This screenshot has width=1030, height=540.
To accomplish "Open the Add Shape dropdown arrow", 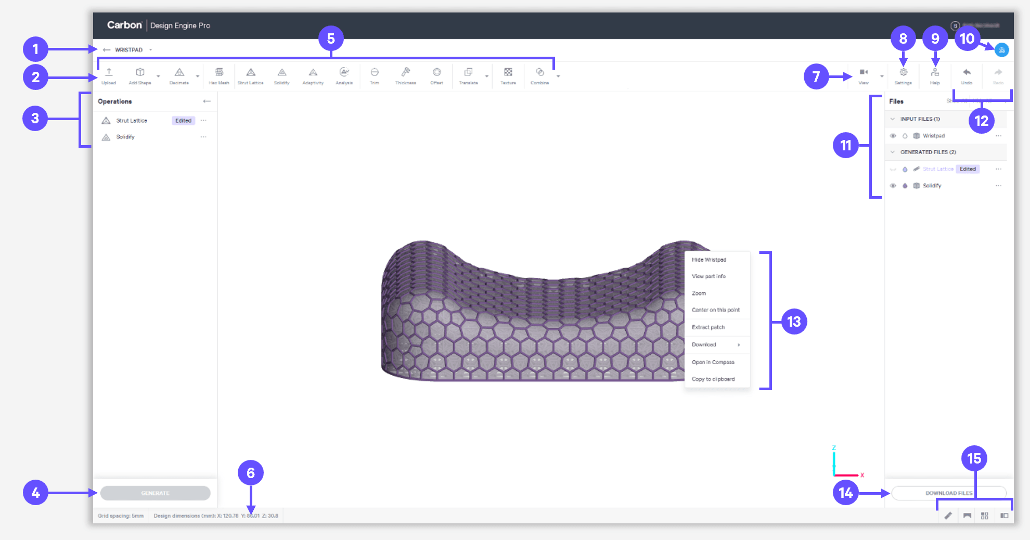I will click(158, 76).
